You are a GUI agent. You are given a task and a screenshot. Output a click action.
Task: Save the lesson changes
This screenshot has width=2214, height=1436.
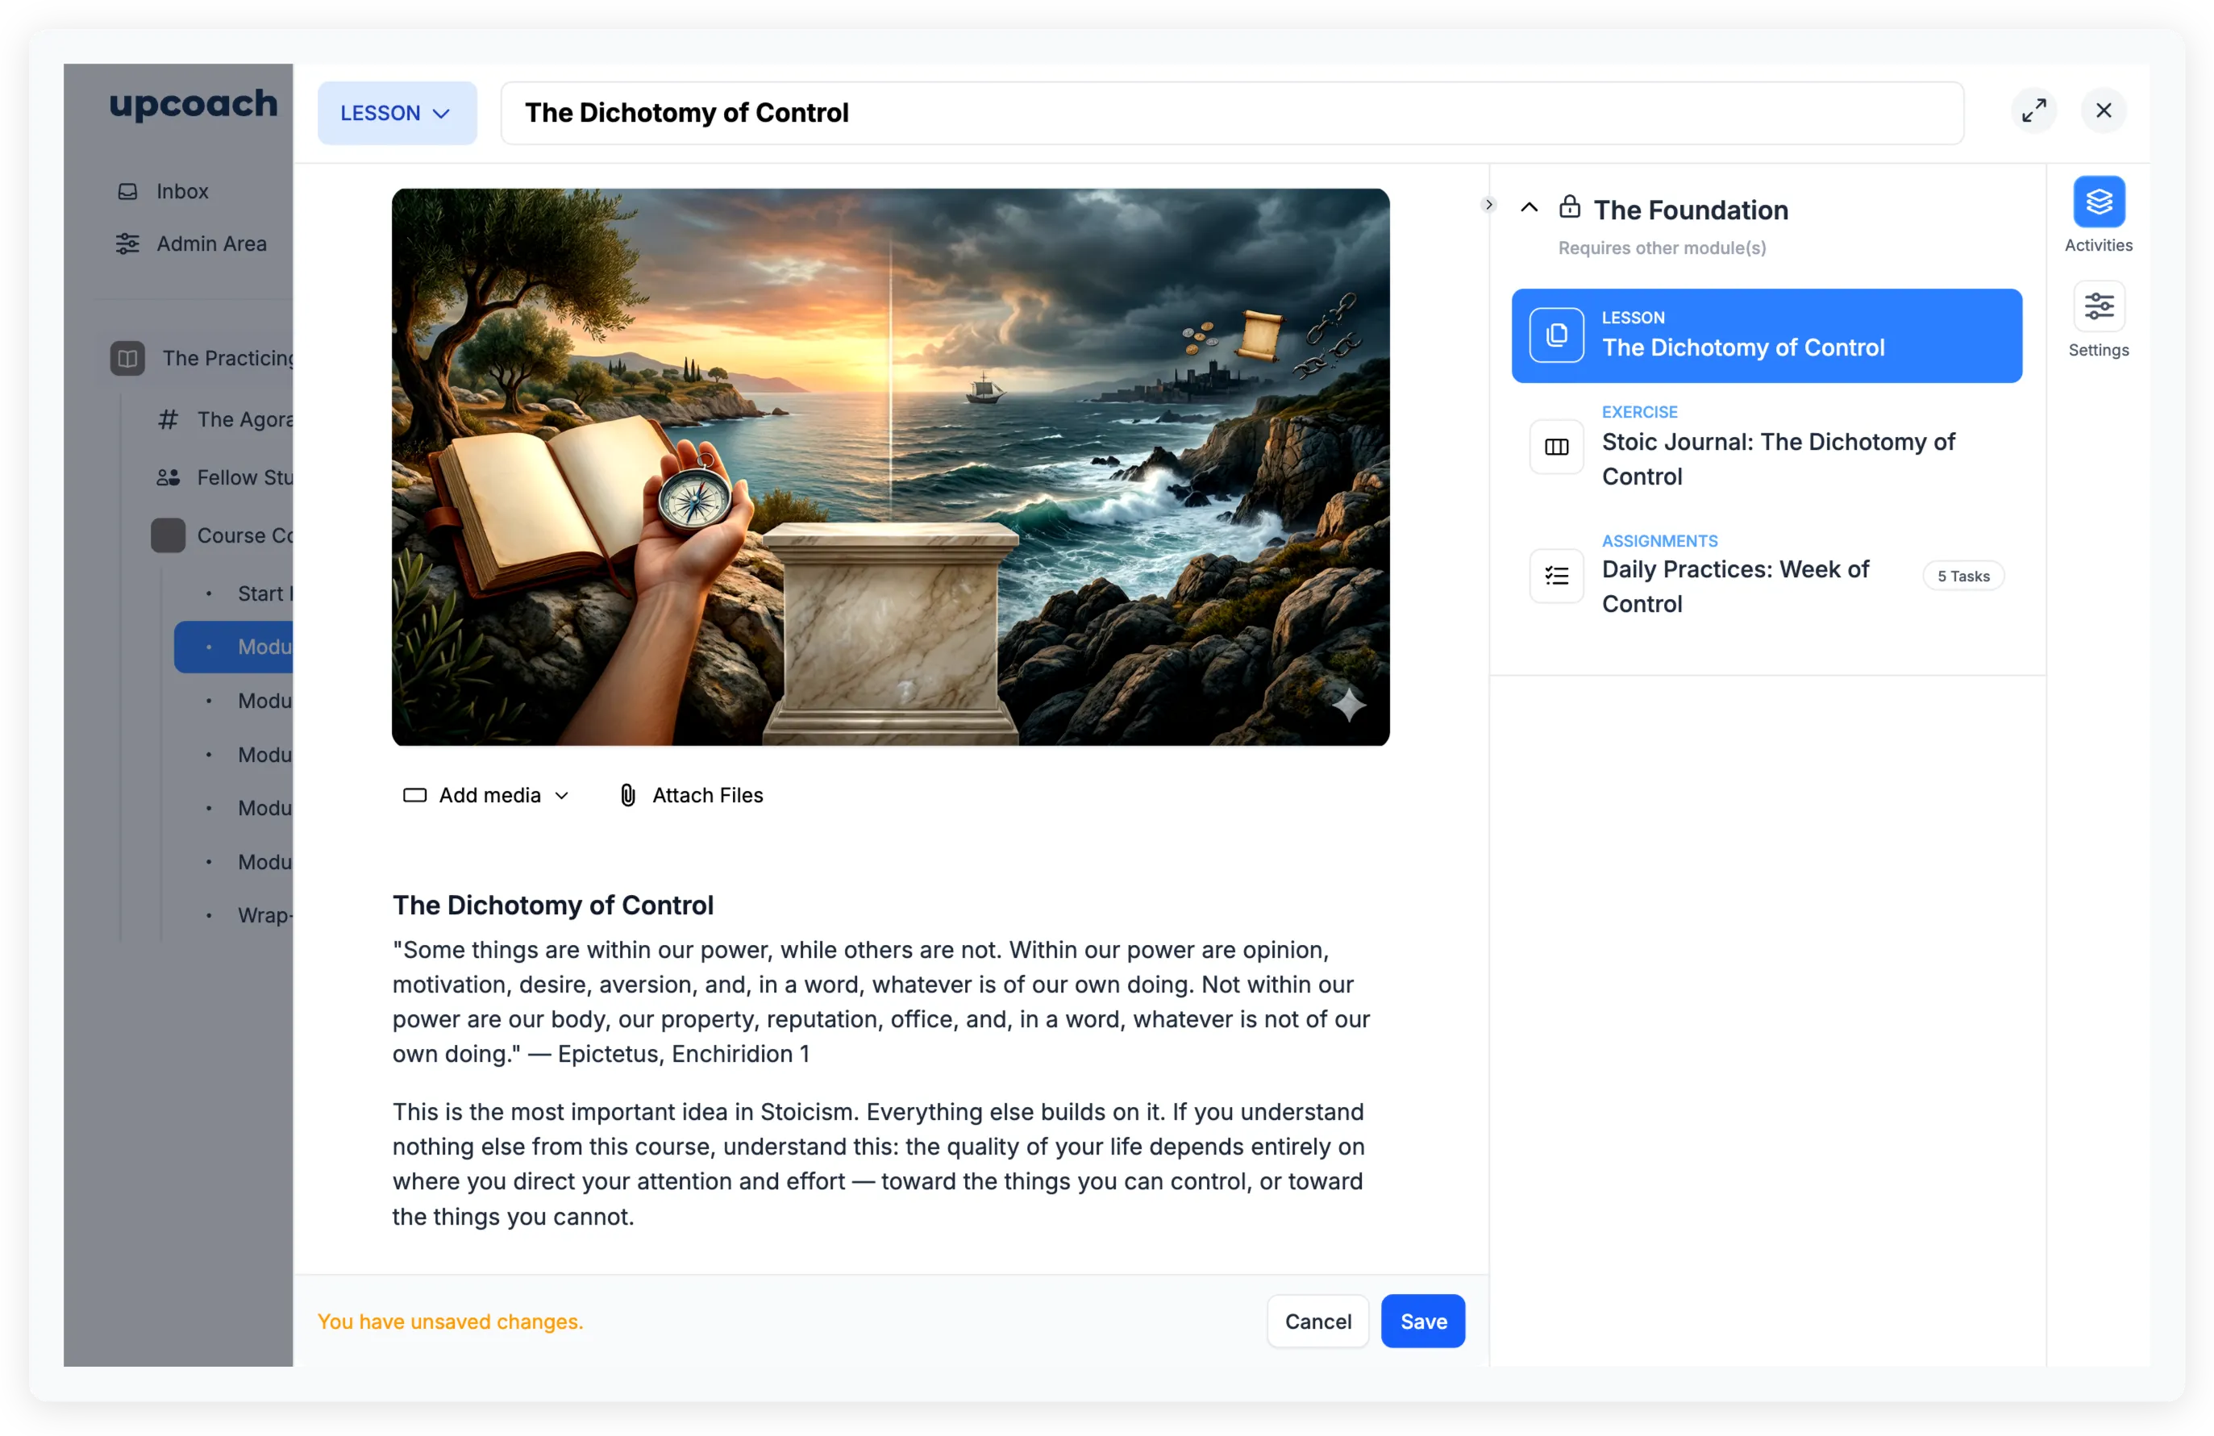[x=1422, y=1321]
